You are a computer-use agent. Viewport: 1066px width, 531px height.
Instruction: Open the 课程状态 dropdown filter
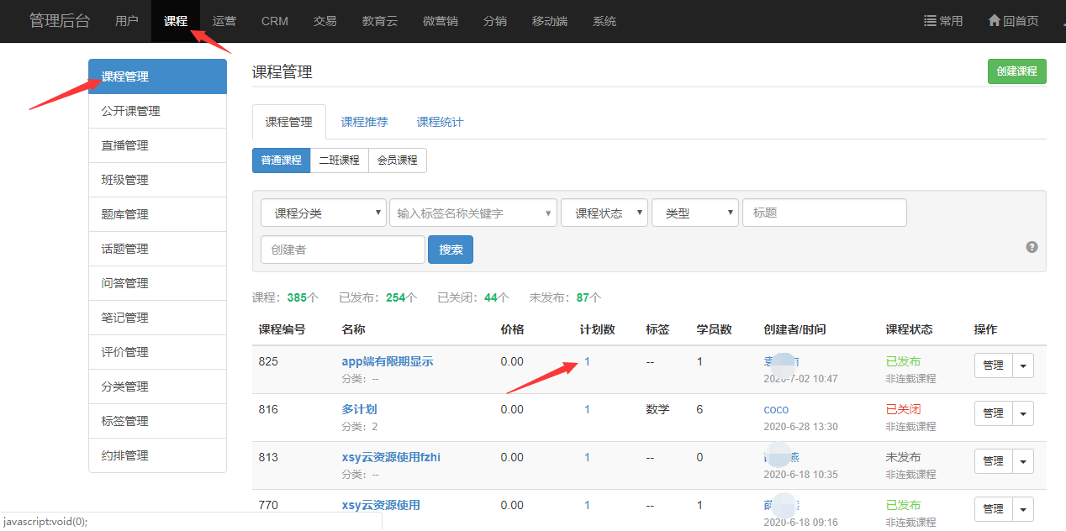pyautogui.click(x=604, y=213)
